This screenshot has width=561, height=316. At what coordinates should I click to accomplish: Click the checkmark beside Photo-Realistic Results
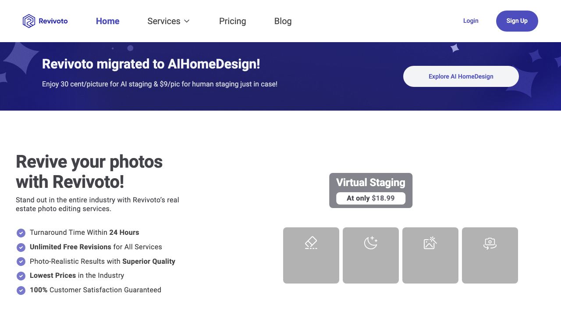pyautogui.click(x=21, y=262)
